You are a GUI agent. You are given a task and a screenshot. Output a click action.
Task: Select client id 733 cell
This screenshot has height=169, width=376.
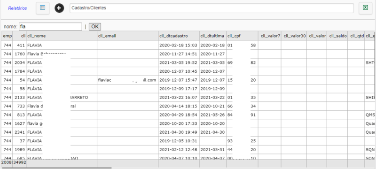19,106
